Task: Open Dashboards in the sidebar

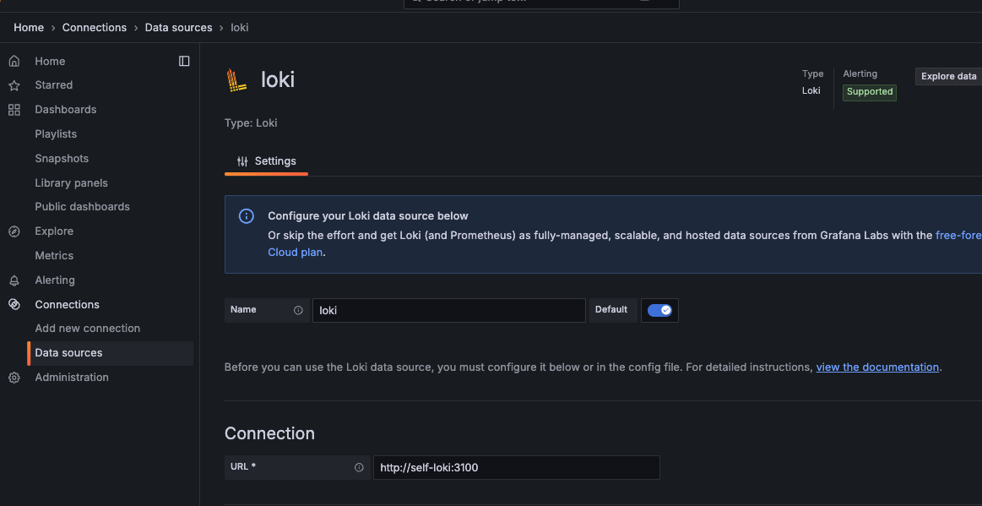Action: (66, 110)
